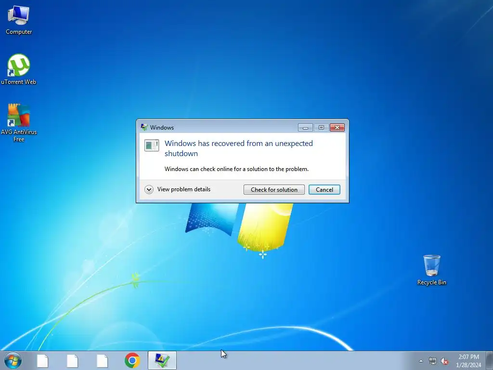Minimize the Windows recovery dialog

305,127
